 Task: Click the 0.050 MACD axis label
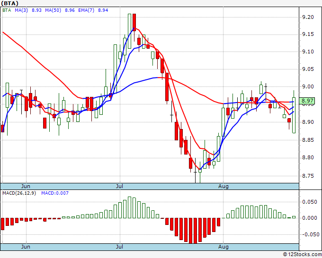tap(310, 202)
